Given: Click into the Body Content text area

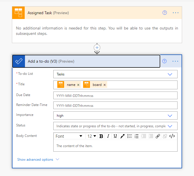Looking at the screenshot, I should [115, 146].
